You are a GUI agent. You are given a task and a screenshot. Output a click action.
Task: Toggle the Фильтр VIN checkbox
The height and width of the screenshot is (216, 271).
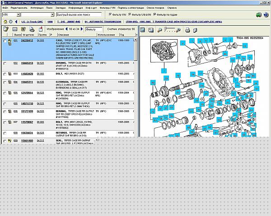pyautogui.click(x=112, y=15)
